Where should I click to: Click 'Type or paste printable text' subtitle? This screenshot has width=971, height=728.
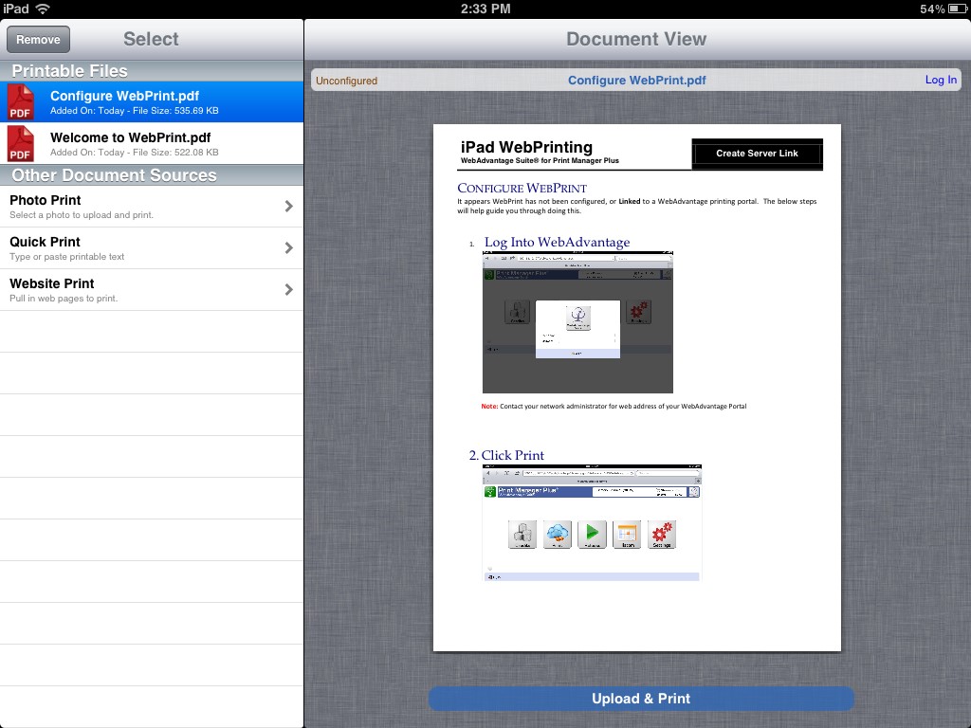67,256
